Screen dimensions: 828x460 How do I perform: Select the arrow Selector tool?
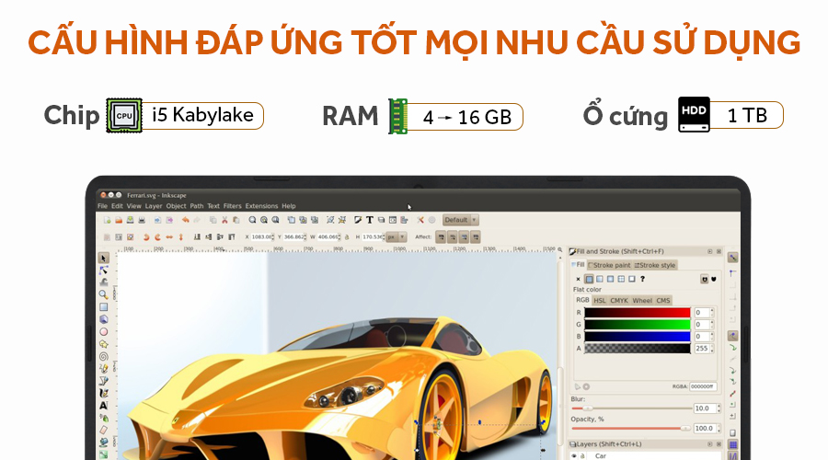[103, 259]
